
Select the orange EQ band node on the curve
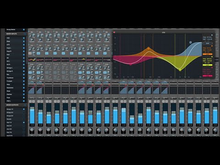pos(148,48)
